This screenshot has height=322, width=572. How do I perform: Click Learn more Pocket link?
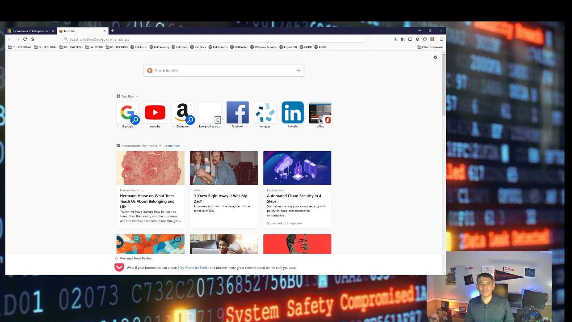[172, 146]
